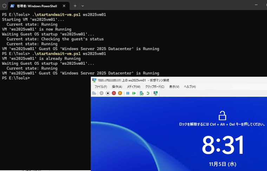Screen dimensions: 267x171
Task: Click the Ctrl+Alt+Del toolbar icon in VM connection
Action: (x=94, y=93)
